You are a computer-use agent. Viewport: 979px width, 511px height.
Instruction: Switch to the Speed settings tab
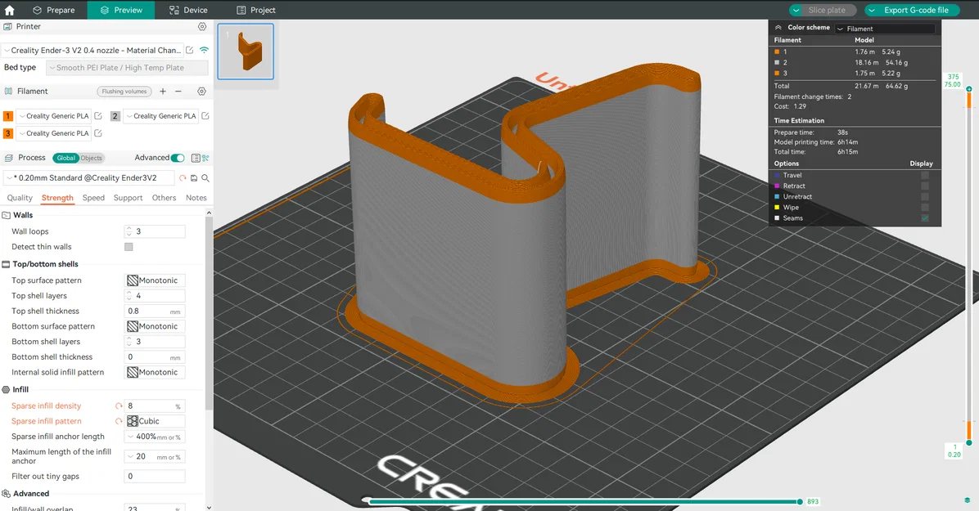coord(93,198)
